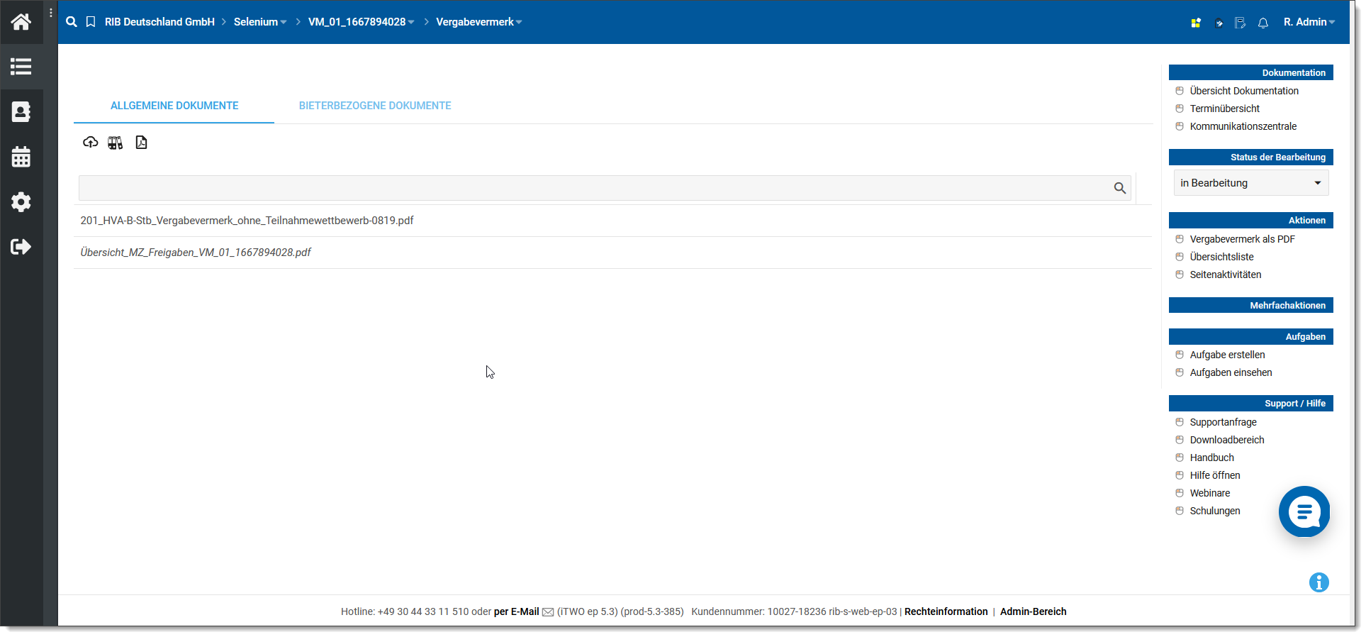
Task: Click the blue chat bubble button
Action: [1304, 511]
